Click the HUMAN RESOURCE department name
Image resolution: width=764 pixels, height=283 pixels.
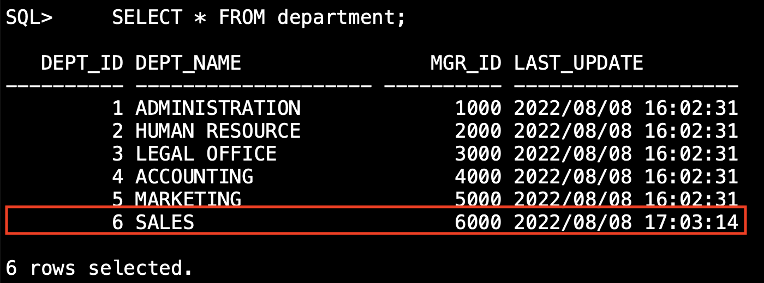(x=218, y=131)
